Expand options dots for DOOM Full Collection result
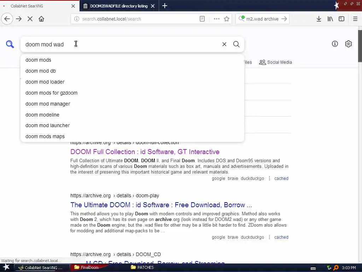Viewport: 362px width, 272px height. pos(269,178)
